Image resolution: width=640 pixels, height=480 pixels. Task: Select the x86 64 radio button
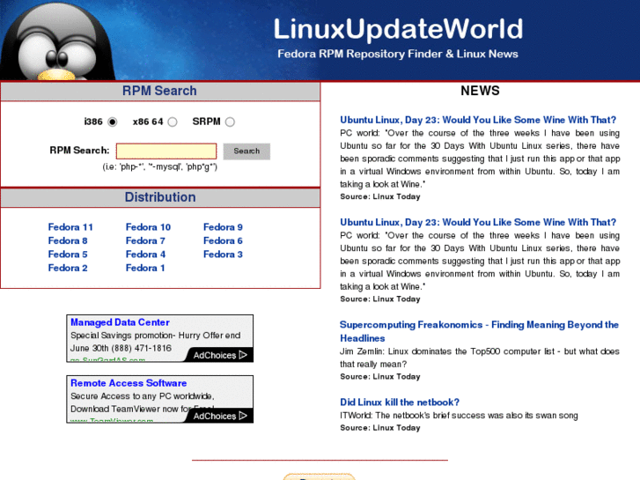pyautogui.click(x=173, y=122)
